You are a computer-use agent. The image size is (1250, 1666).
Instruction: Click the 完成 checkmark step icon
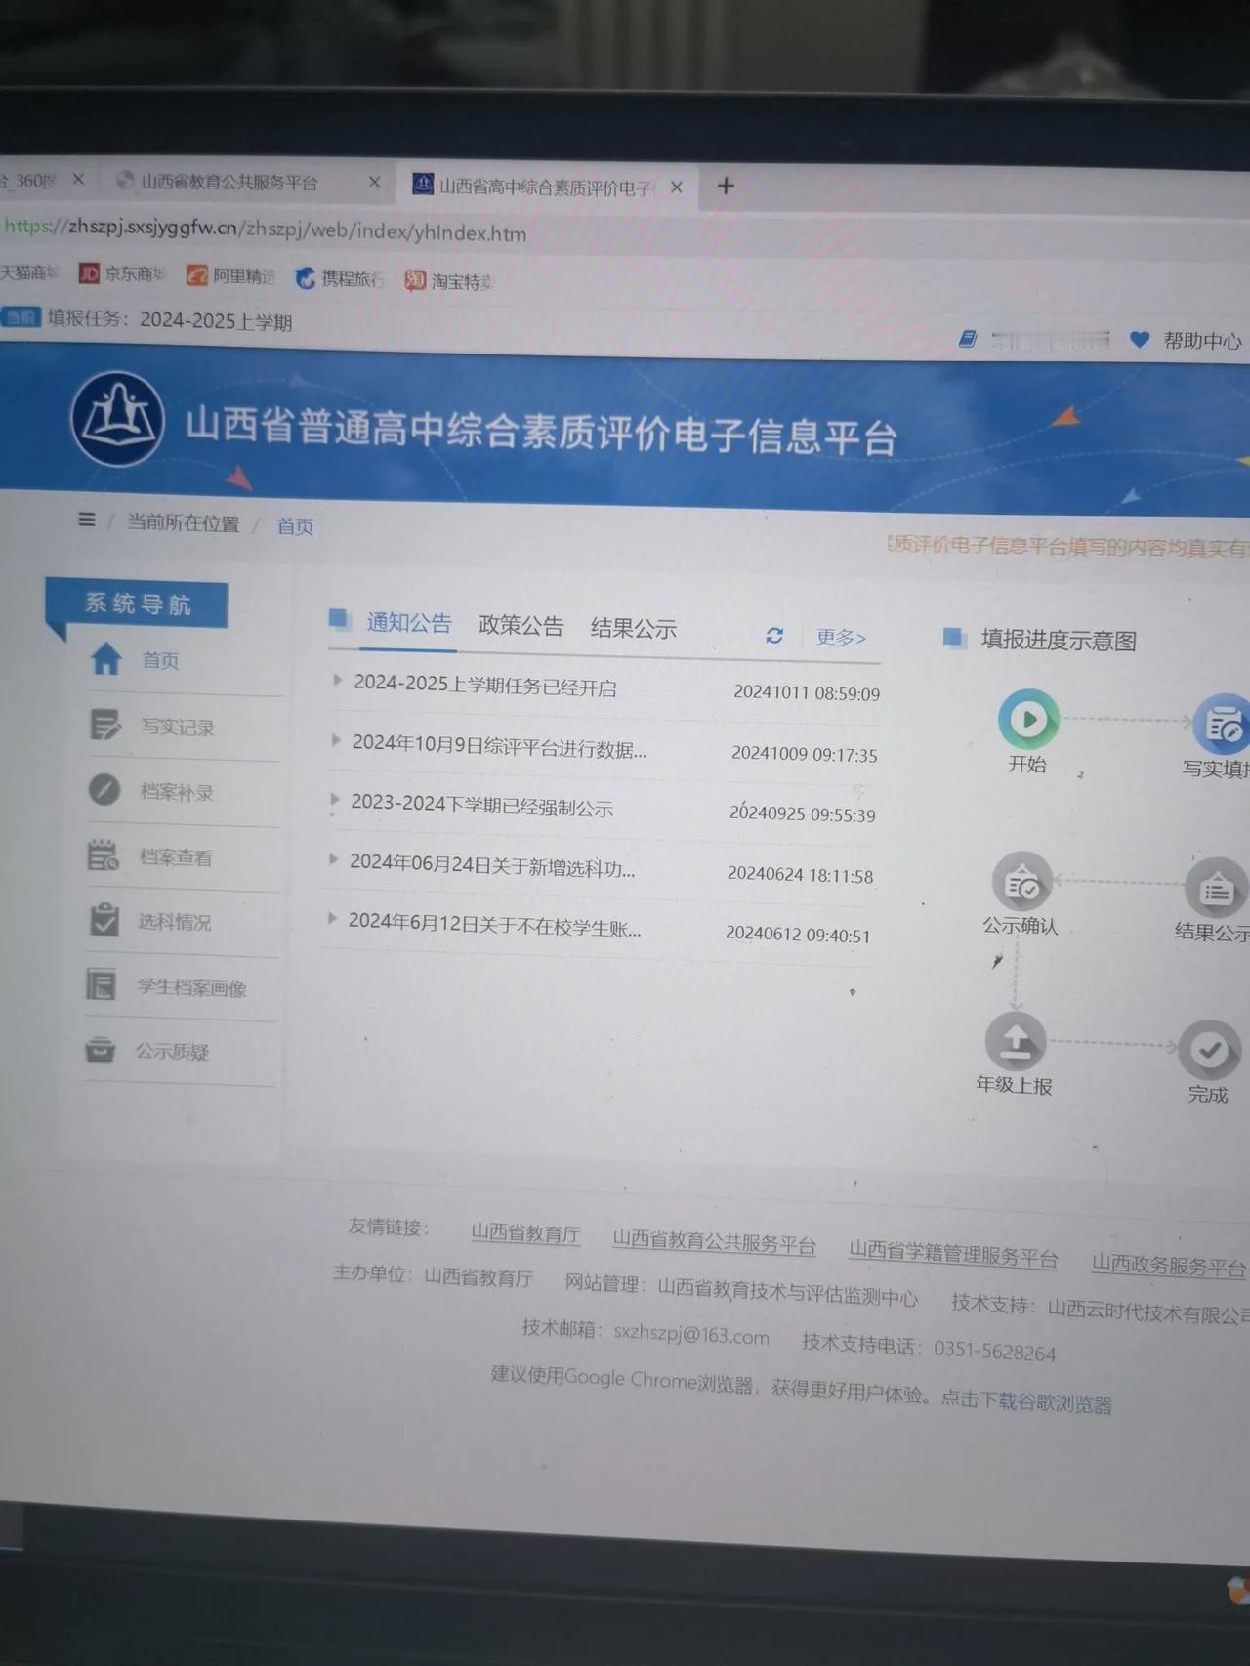pyautogui.click(x=1210, y=1051)
